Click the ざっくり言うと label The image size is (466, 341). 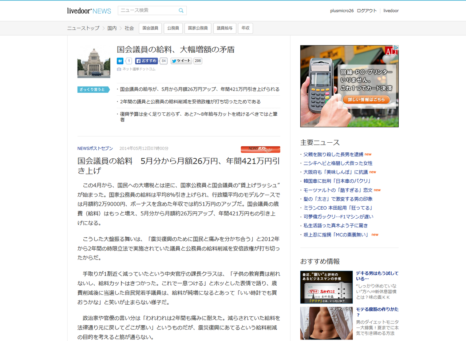(93, 90)
